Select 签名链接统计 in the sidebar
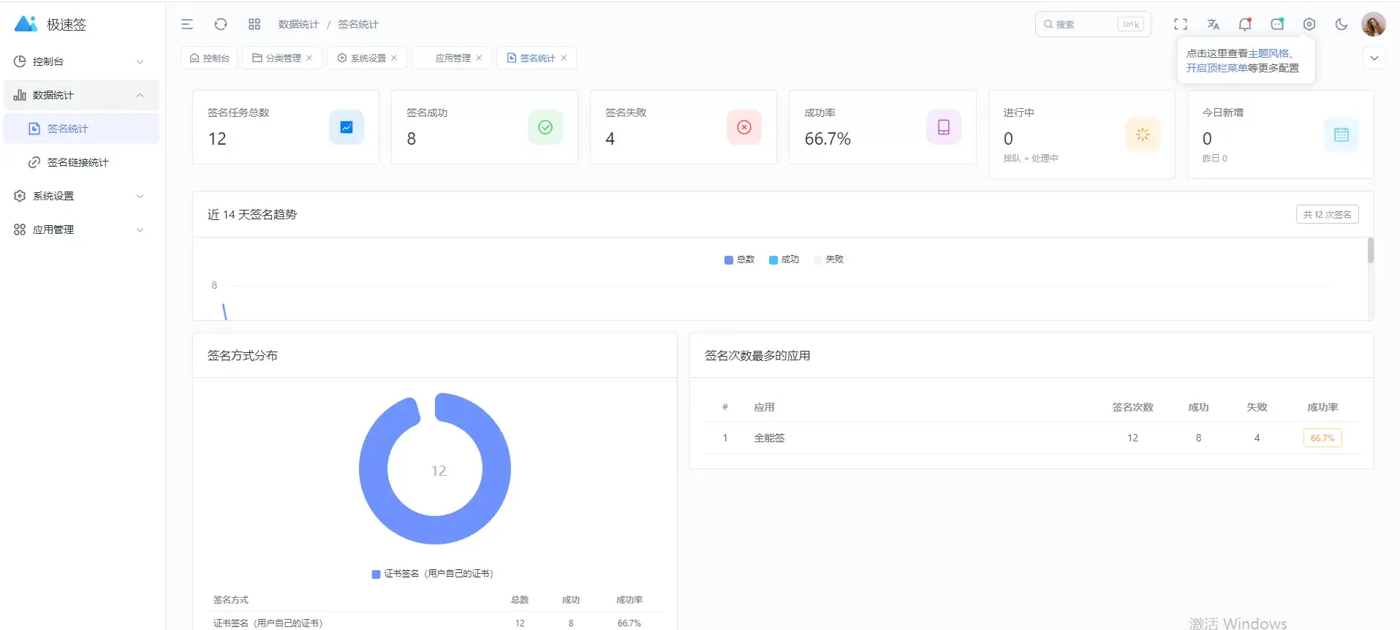This screenshot has width=1400, height=630. pos(81,162)
